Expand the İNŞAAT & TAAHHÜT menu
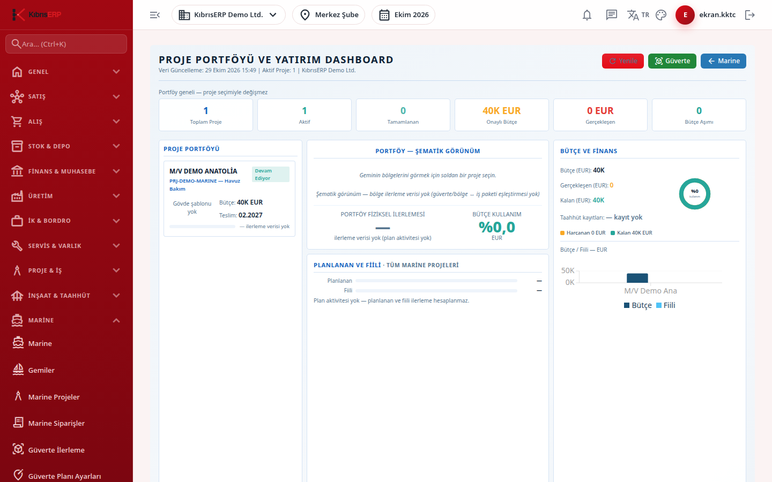 point(66,296)
